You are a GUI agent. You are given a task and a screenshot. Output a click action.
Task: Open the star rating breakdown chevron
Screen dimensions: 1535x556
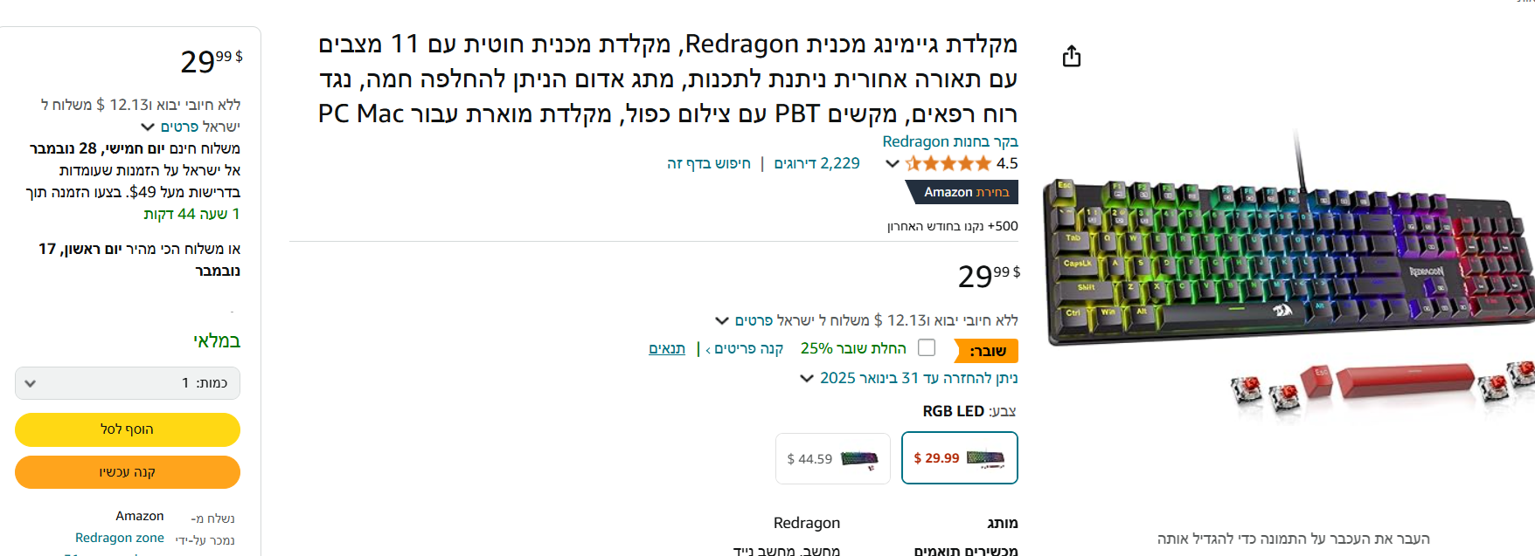[892, 163]
